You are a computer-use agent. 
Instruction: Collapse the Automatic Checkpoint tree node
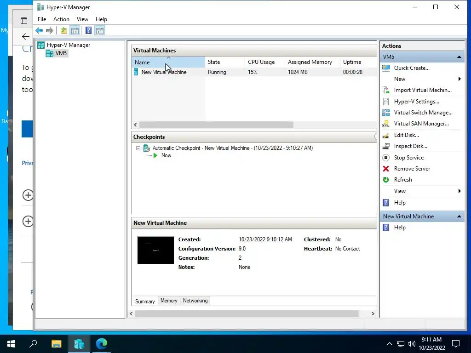(x=138, y=148)
